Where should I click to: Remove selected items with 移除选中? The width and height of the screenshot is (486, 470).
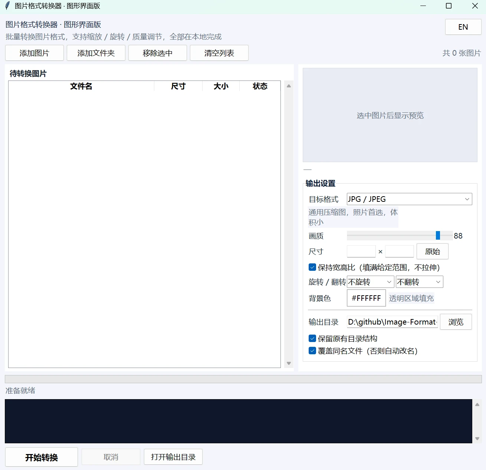(x=158, y=53)
